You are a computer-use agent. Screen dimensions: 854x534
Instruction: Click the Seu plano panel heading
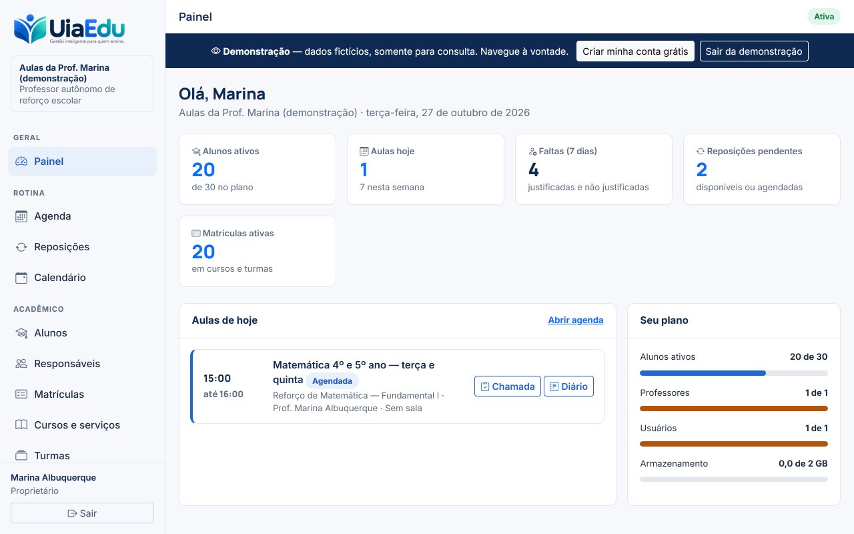[664, 320]
